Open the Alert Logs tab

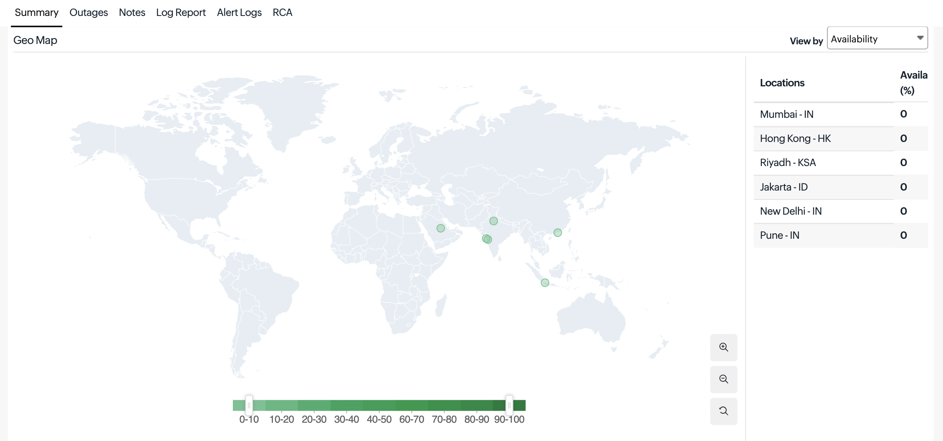tap(239, 12)
